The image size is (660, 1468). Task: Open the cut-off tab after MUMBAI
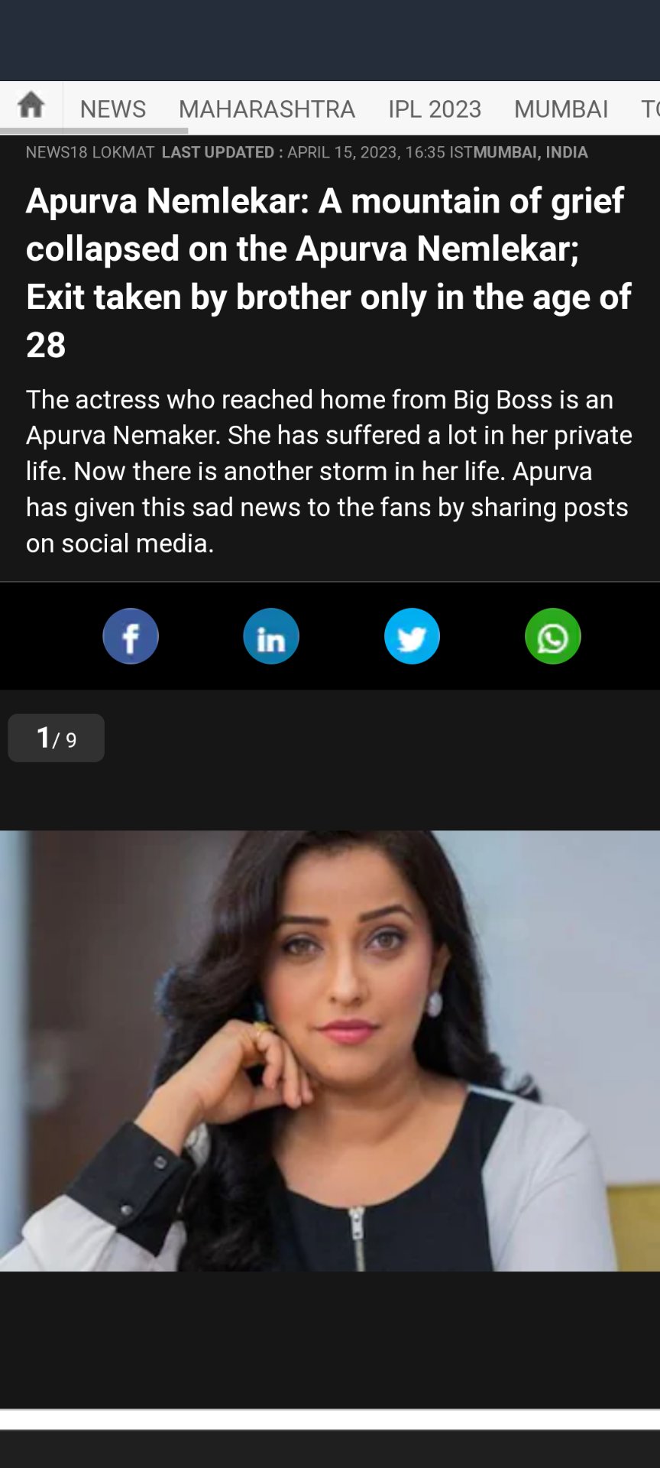coord(650,109)
